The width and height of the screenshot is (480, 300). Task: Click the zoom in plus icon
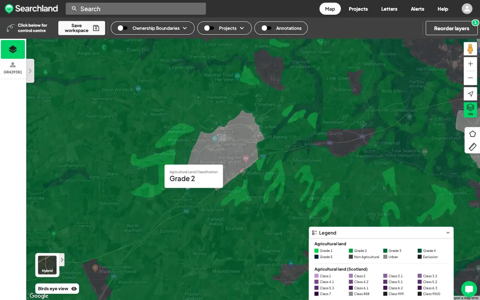pyautogui.click(x=470, y=64)
